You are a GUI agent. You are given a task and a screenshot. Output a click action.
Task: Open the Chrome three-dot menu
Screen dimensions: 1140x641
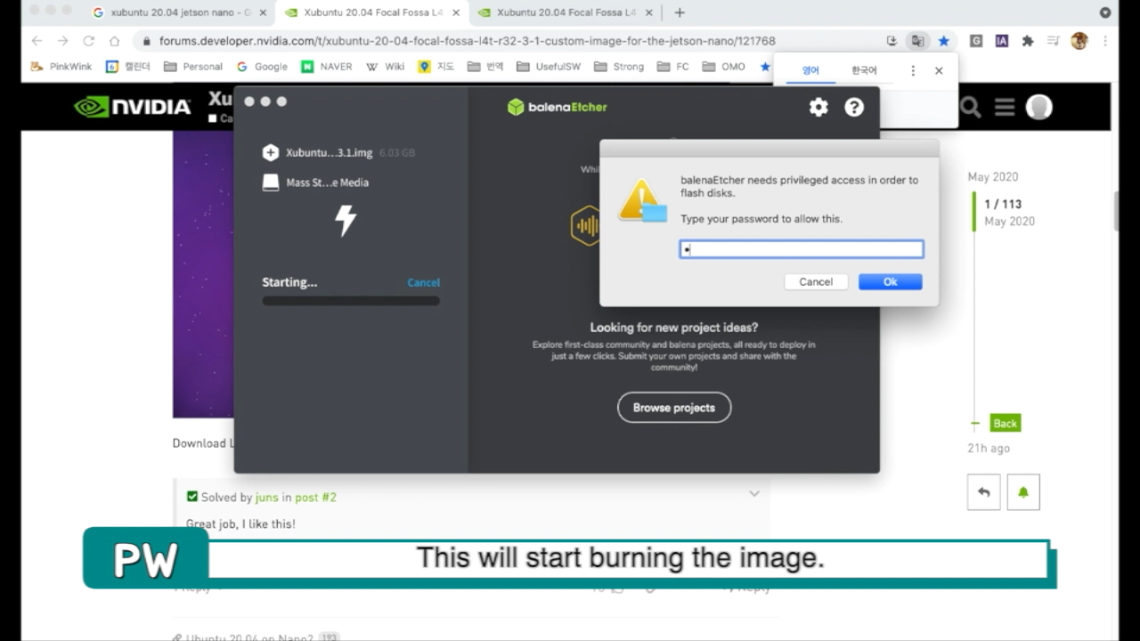click(x=1105, y=41)
